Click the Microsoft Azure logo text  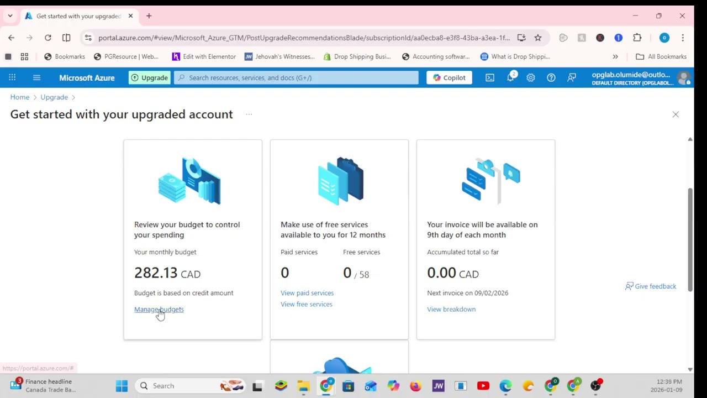[x=87, y=77]
